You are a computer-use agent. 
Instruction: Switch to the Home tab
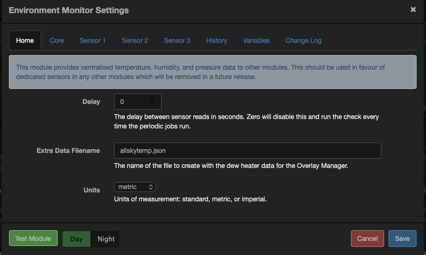click(25, 40)
